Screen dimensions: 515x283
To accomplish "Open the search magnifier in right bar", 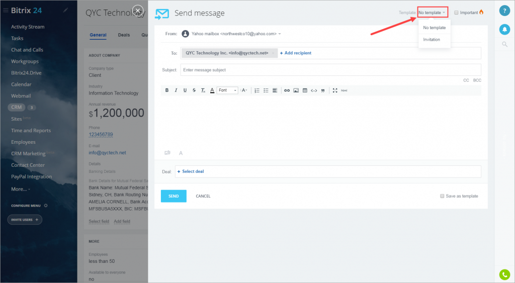I will (504, 44).
